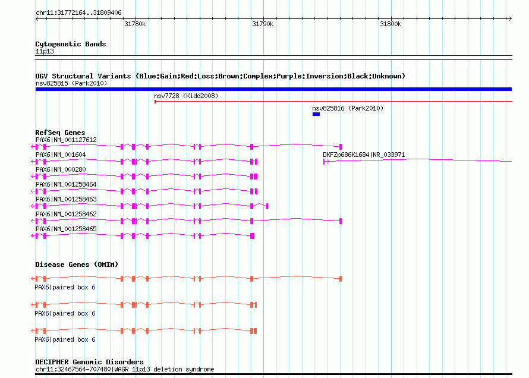Select the PAX6|NM_001127612 transcript label
The width and height of the screenshot is (529, 378).
point(66,140)
